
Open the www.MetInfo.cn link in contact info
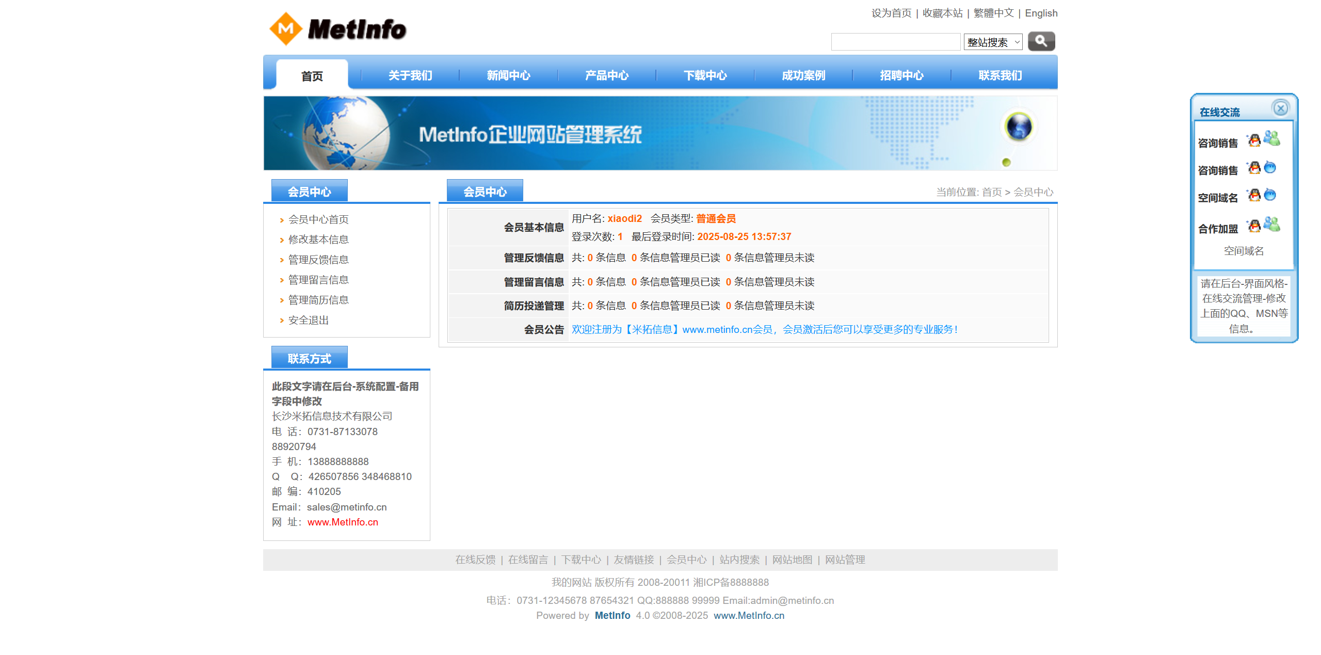[342, 522]
